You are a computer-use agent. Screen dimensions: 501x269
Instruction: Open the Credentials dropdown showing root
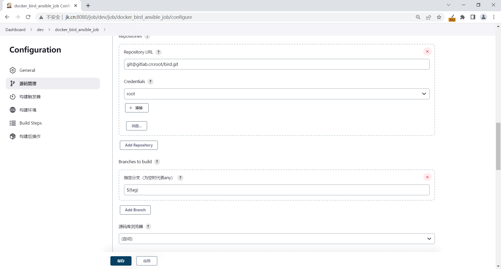coord(277,94)
